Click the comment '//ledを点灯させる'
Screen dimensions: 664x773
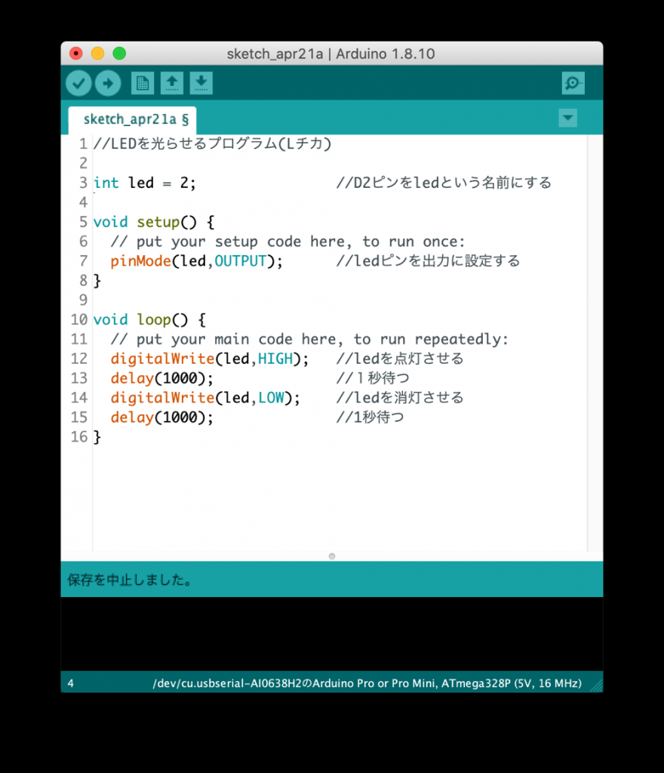[400, 359]
